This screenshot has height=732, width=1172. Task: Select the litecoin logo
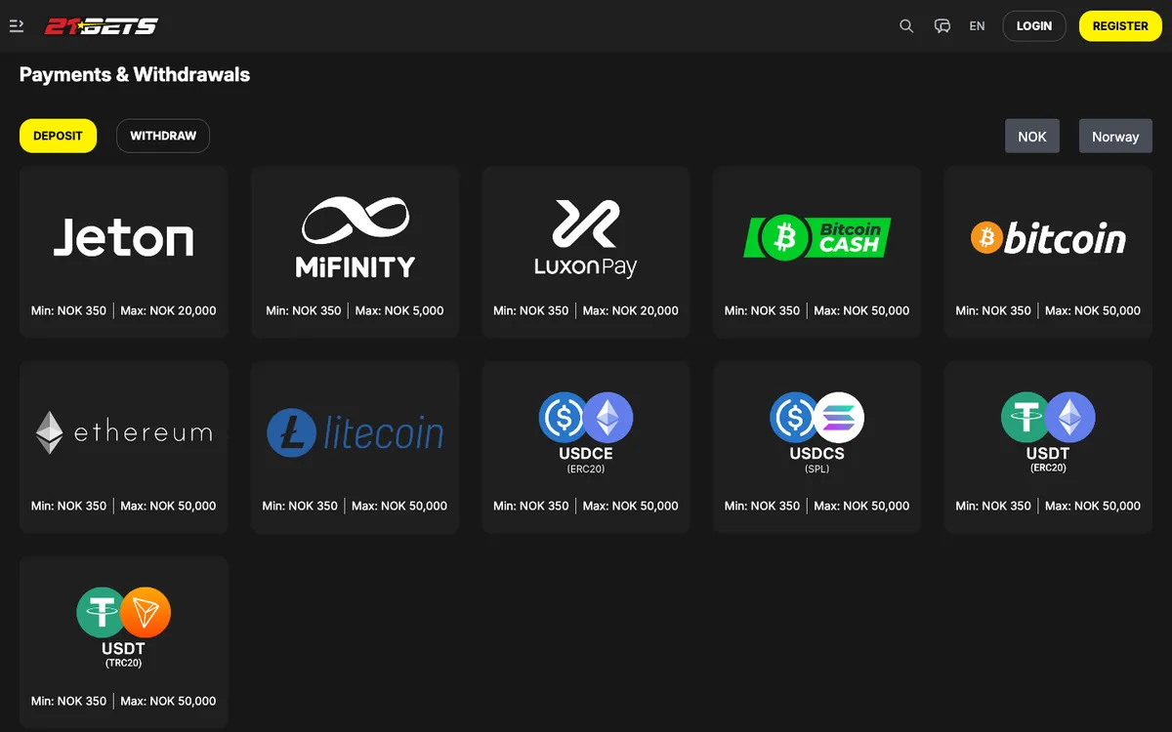click(x=355, y=432)
